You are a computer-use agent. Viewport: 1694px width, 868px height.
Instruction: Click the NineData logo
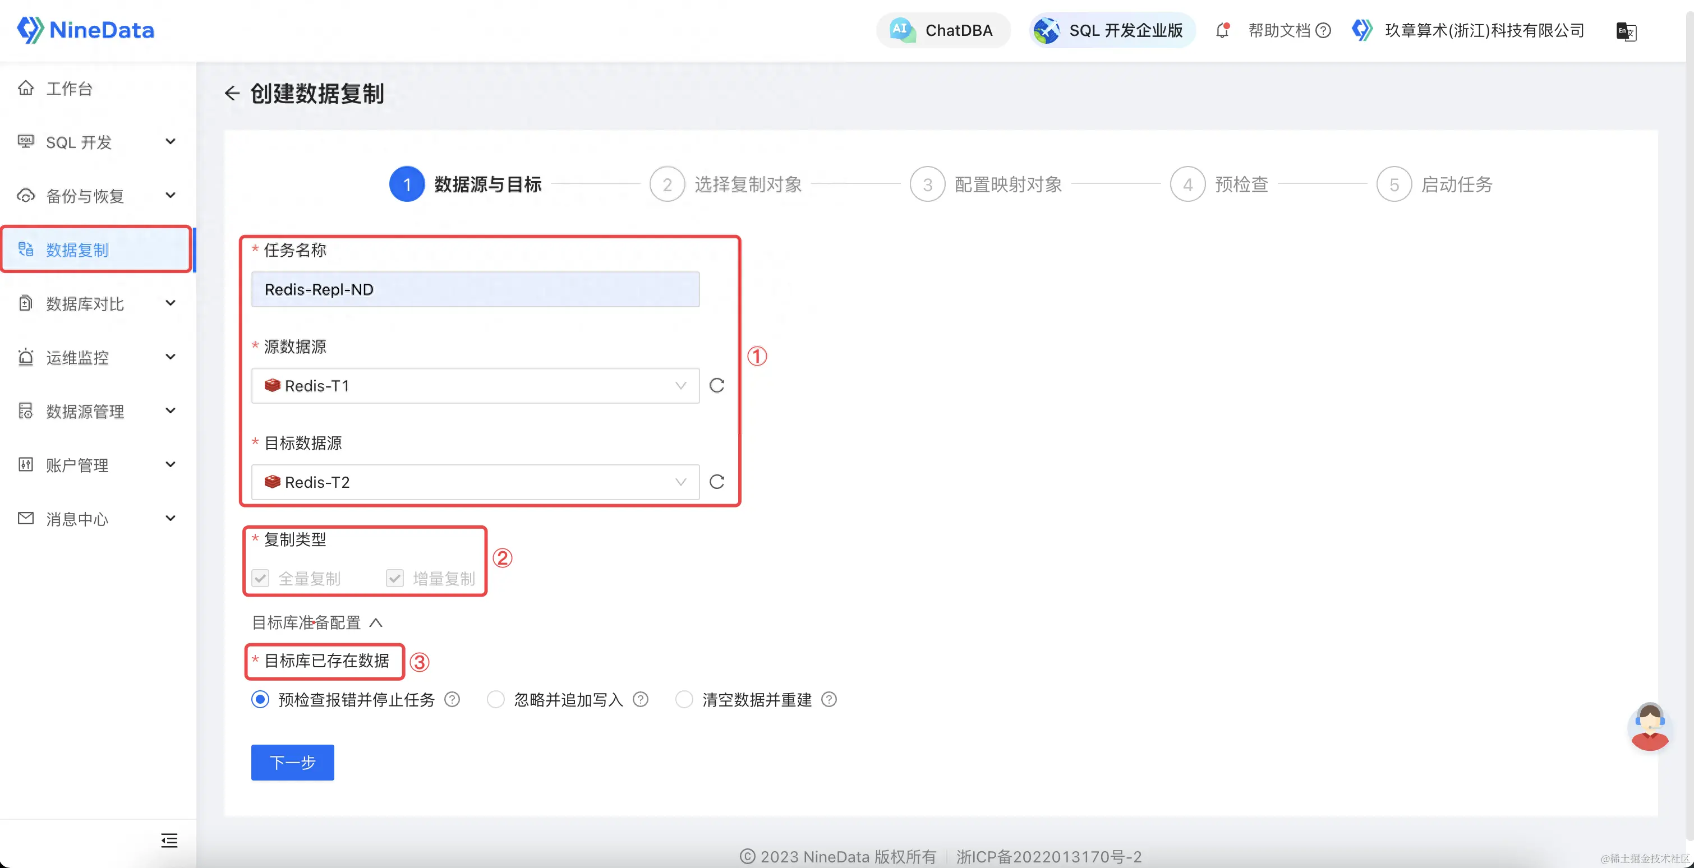[85, 30]
